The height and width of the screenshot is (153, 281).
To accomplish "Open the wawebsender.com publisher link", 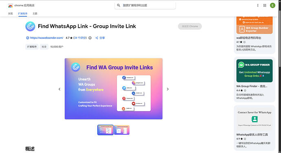I will point(46,38).
